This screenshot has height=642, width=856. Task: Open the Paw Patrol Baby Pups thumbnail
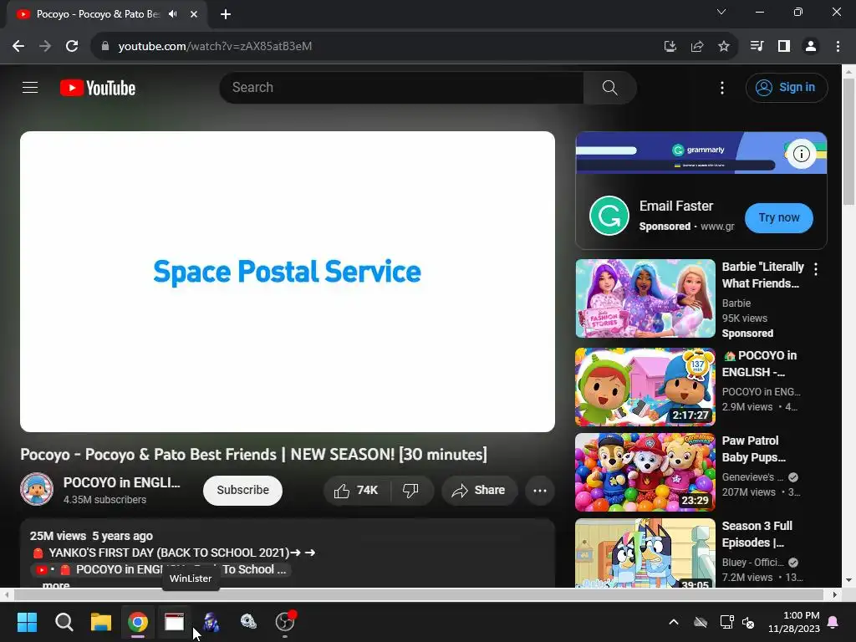pos(645,472)
